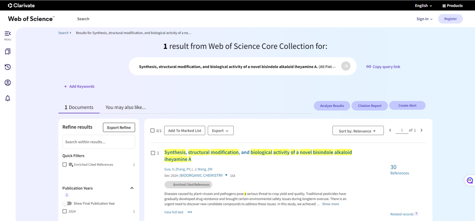Click the Related records help icon
The width and height of the screenshot is (475, 221).
coord(416,214)
